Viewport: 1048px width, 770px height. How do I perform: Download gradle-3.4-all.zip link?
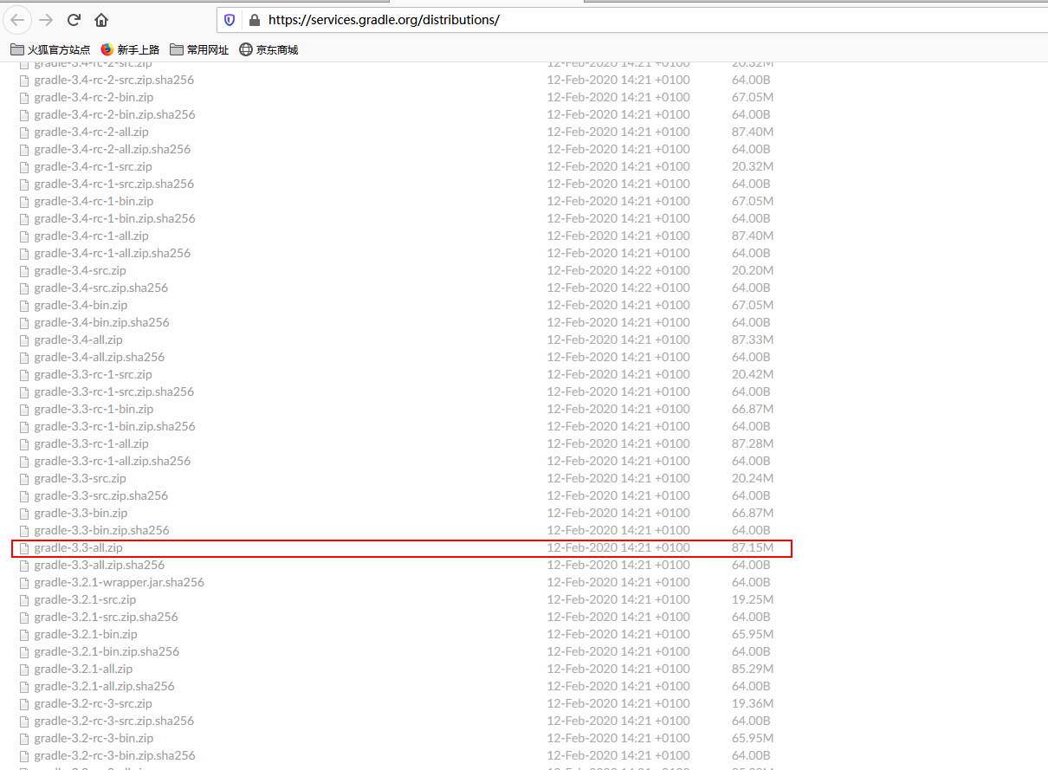click(x=78, y=340)
